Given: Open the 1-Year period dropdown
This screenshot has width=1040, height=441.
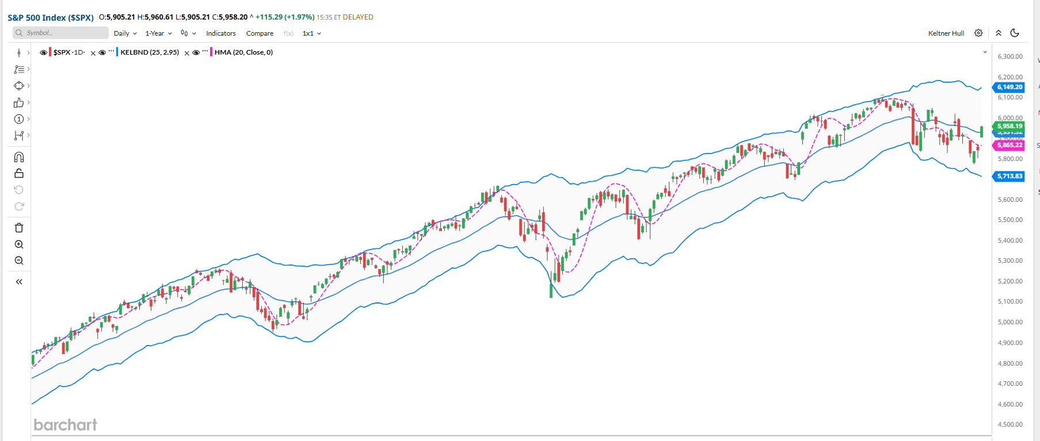Looking at the screenshot, I should (158, 33).
